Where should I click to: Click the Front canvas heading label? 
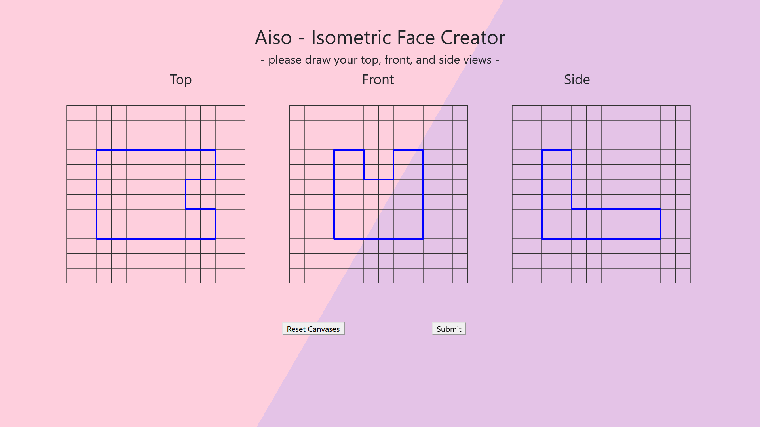pos(378,80)
